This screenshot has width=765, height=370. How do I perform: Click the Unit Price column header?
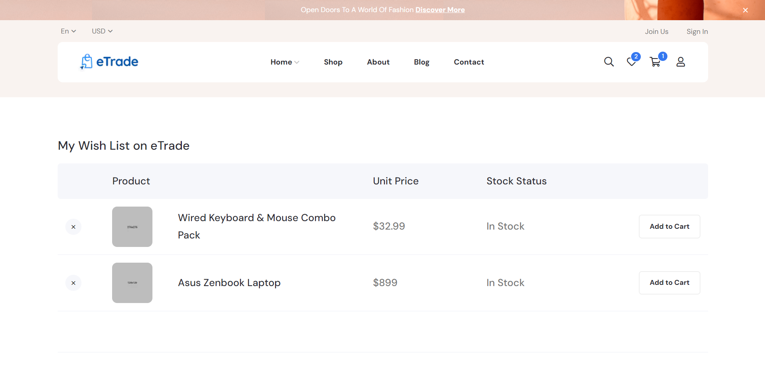(396, 181)
